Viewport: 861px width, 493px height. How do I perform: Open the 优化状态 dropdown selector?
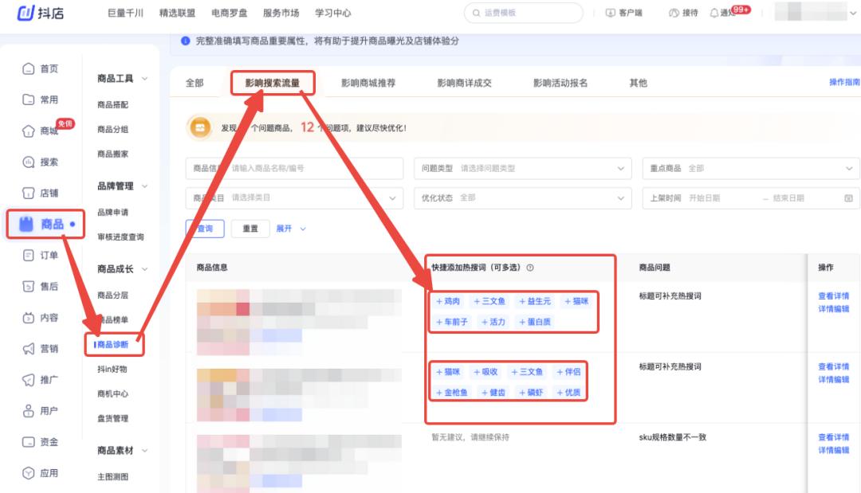coord(522,198)
